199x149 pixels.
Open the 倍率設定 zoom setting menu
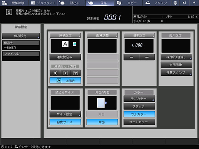(139, 35)
